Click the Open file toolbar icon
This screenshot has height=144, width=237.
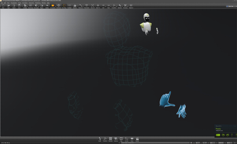(8, 6)
